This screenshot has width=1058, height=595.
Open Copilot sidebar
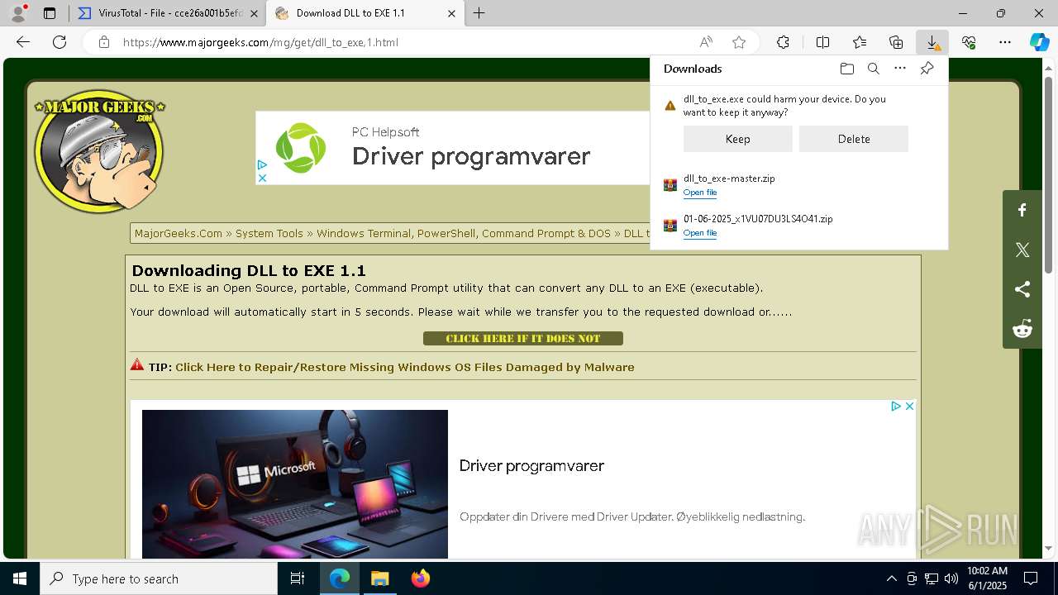(1039, 42)
